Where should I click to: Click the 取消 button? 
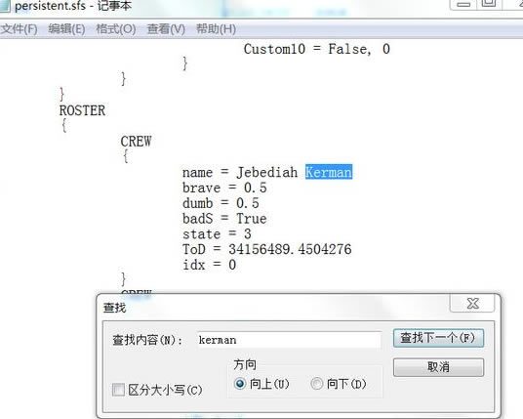(x=438, y=367)
